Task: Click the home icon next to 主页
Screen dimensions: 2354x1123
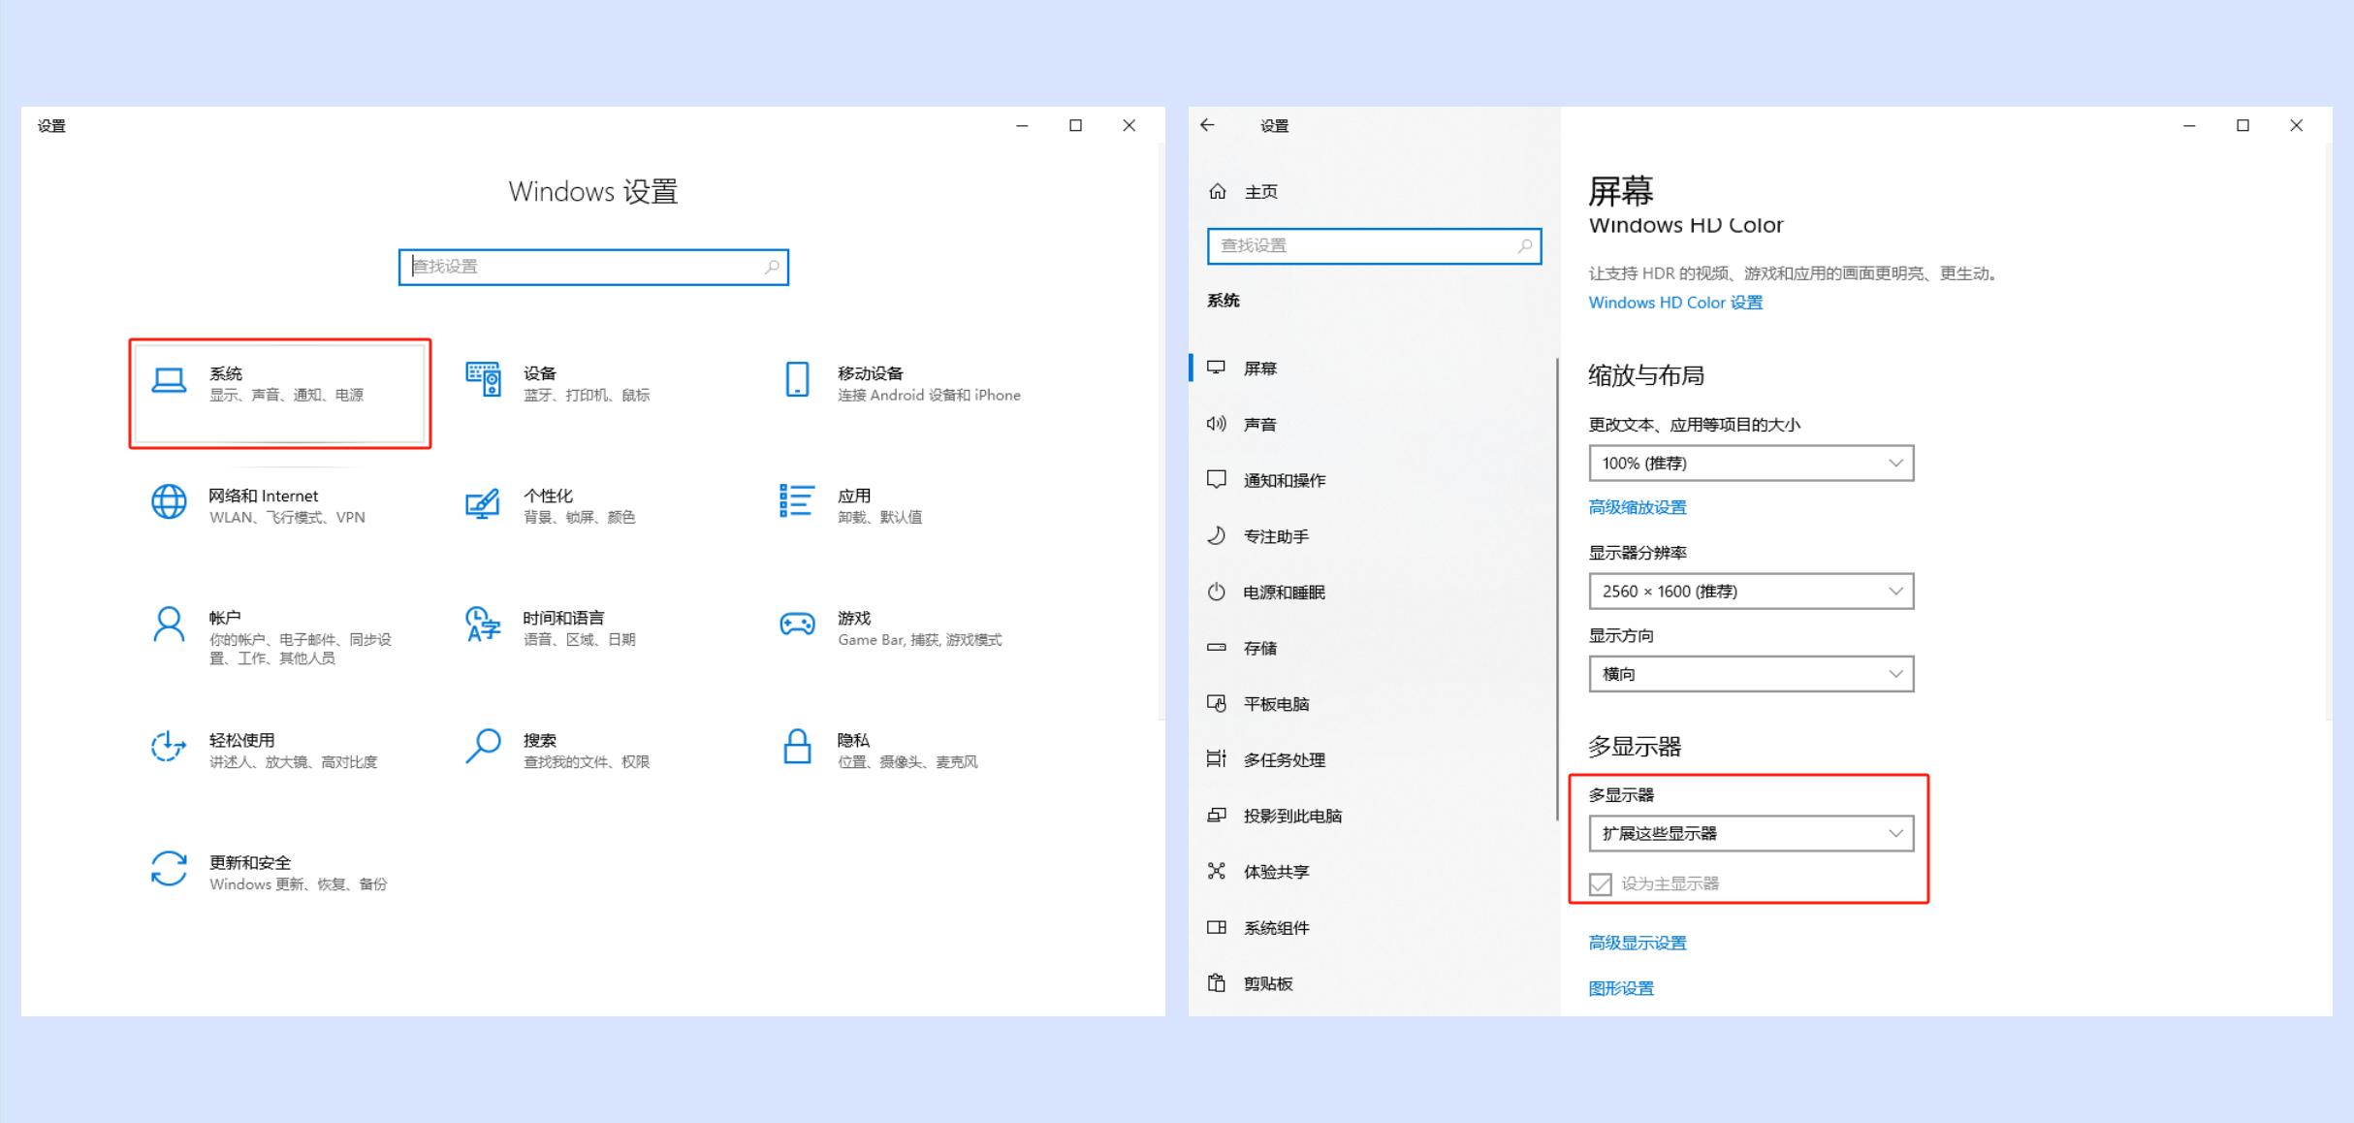Action: point(1218,192)
